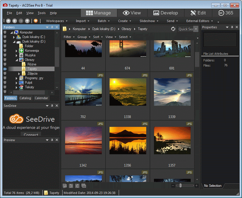
Task: Open the Filter dropdown
Action: [69, 37]
